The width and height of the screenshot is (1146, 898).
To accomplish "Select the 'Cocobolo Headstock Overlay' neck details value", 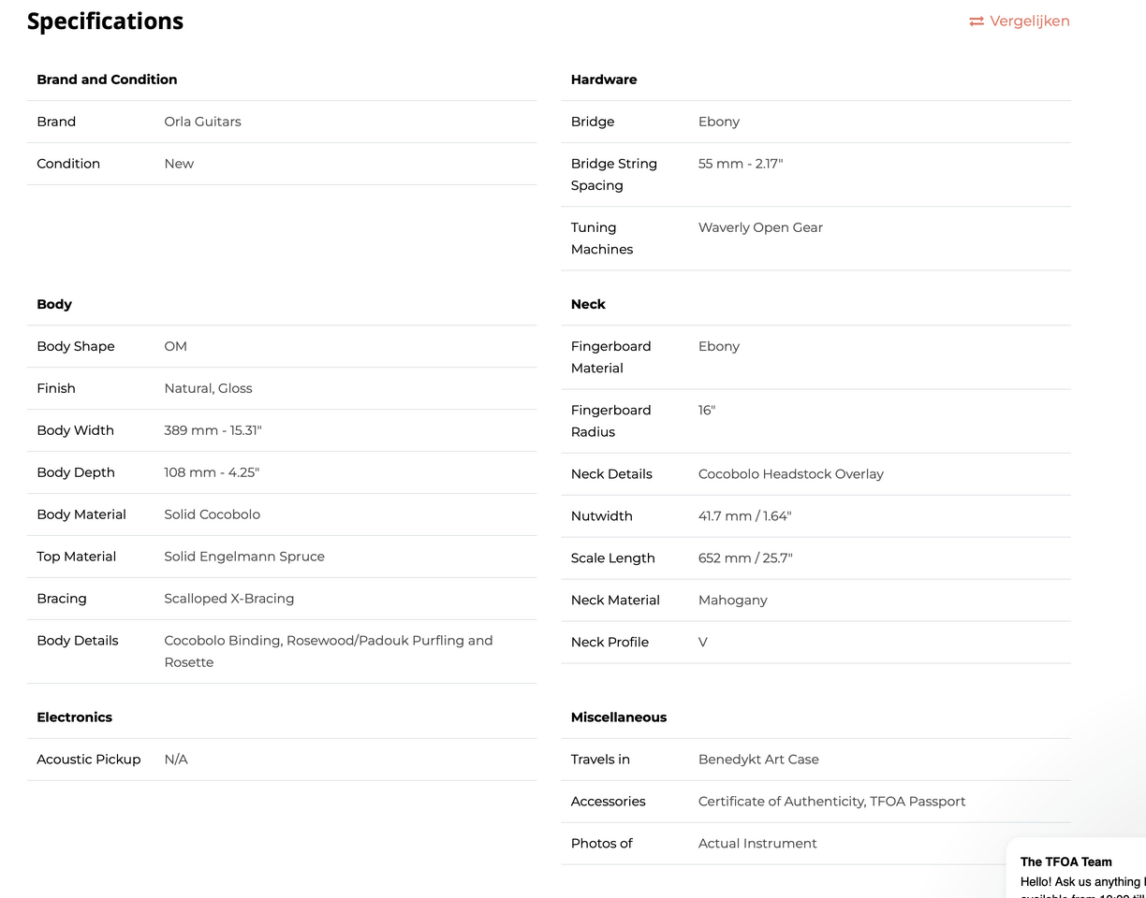I will point(791,474).
